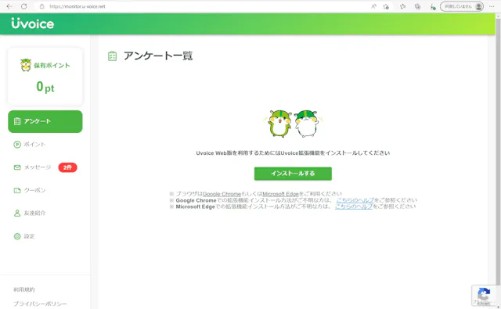The width and height of the screenshot is (501, 309).
Task: Click the reCAPTCHA badge
Action: point(484,296)
